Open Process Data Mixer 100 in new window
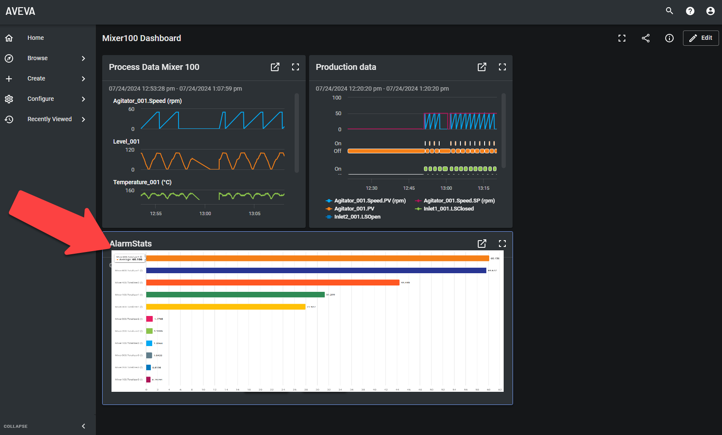The height and width of the screenshot is (435, 722). point(275,67)
